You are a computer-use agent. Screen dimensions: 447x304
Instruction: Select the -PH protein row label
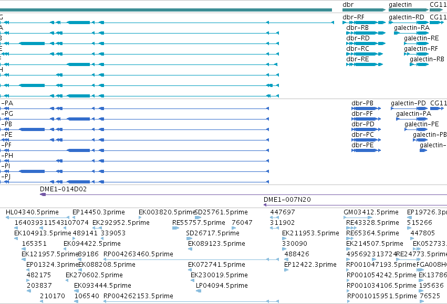coord(7,156)
